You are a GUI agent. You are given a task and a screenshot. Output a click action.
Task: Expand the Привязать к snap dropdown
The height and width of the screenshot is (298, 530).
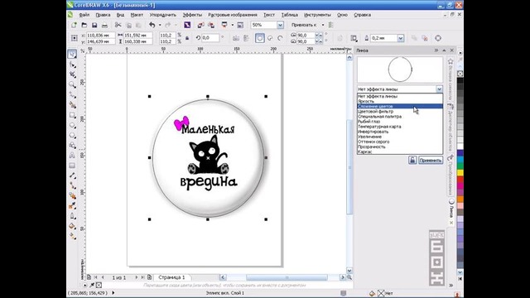pyautogui.click(x=323, y=25)
